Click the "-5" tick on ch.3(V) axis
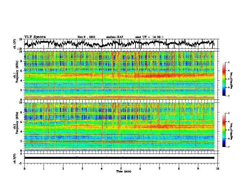The image size is (245, 189). 21,163
